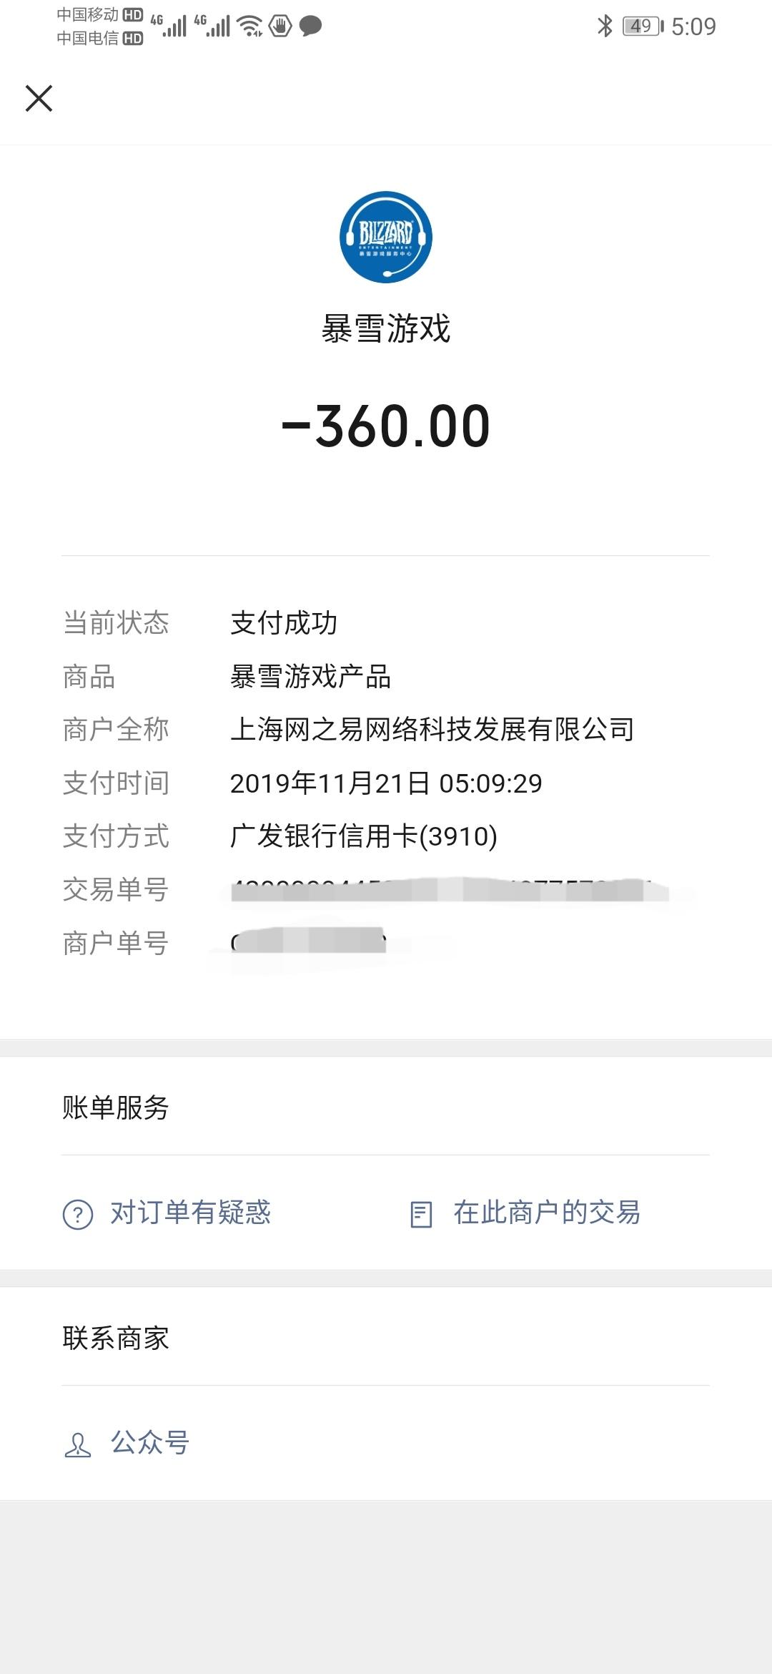Tap the 账单服务 section header

coord(115,1107)
